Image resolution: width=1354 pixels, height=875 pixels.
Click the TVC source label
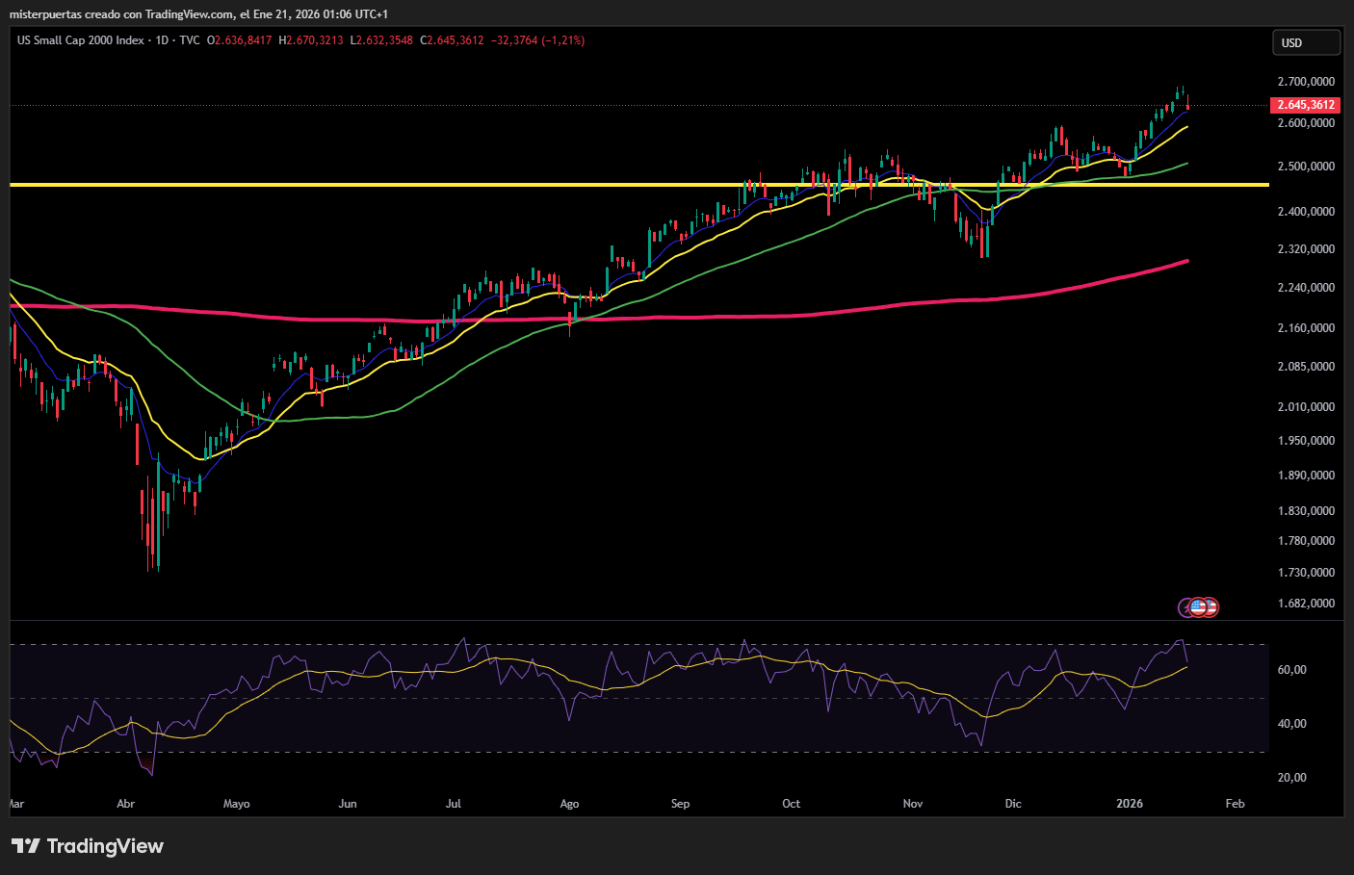[190, 40]
